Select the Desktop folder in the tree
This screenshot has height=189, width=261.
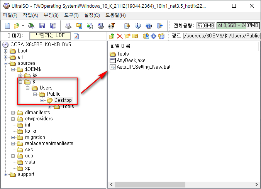point(63,100)
